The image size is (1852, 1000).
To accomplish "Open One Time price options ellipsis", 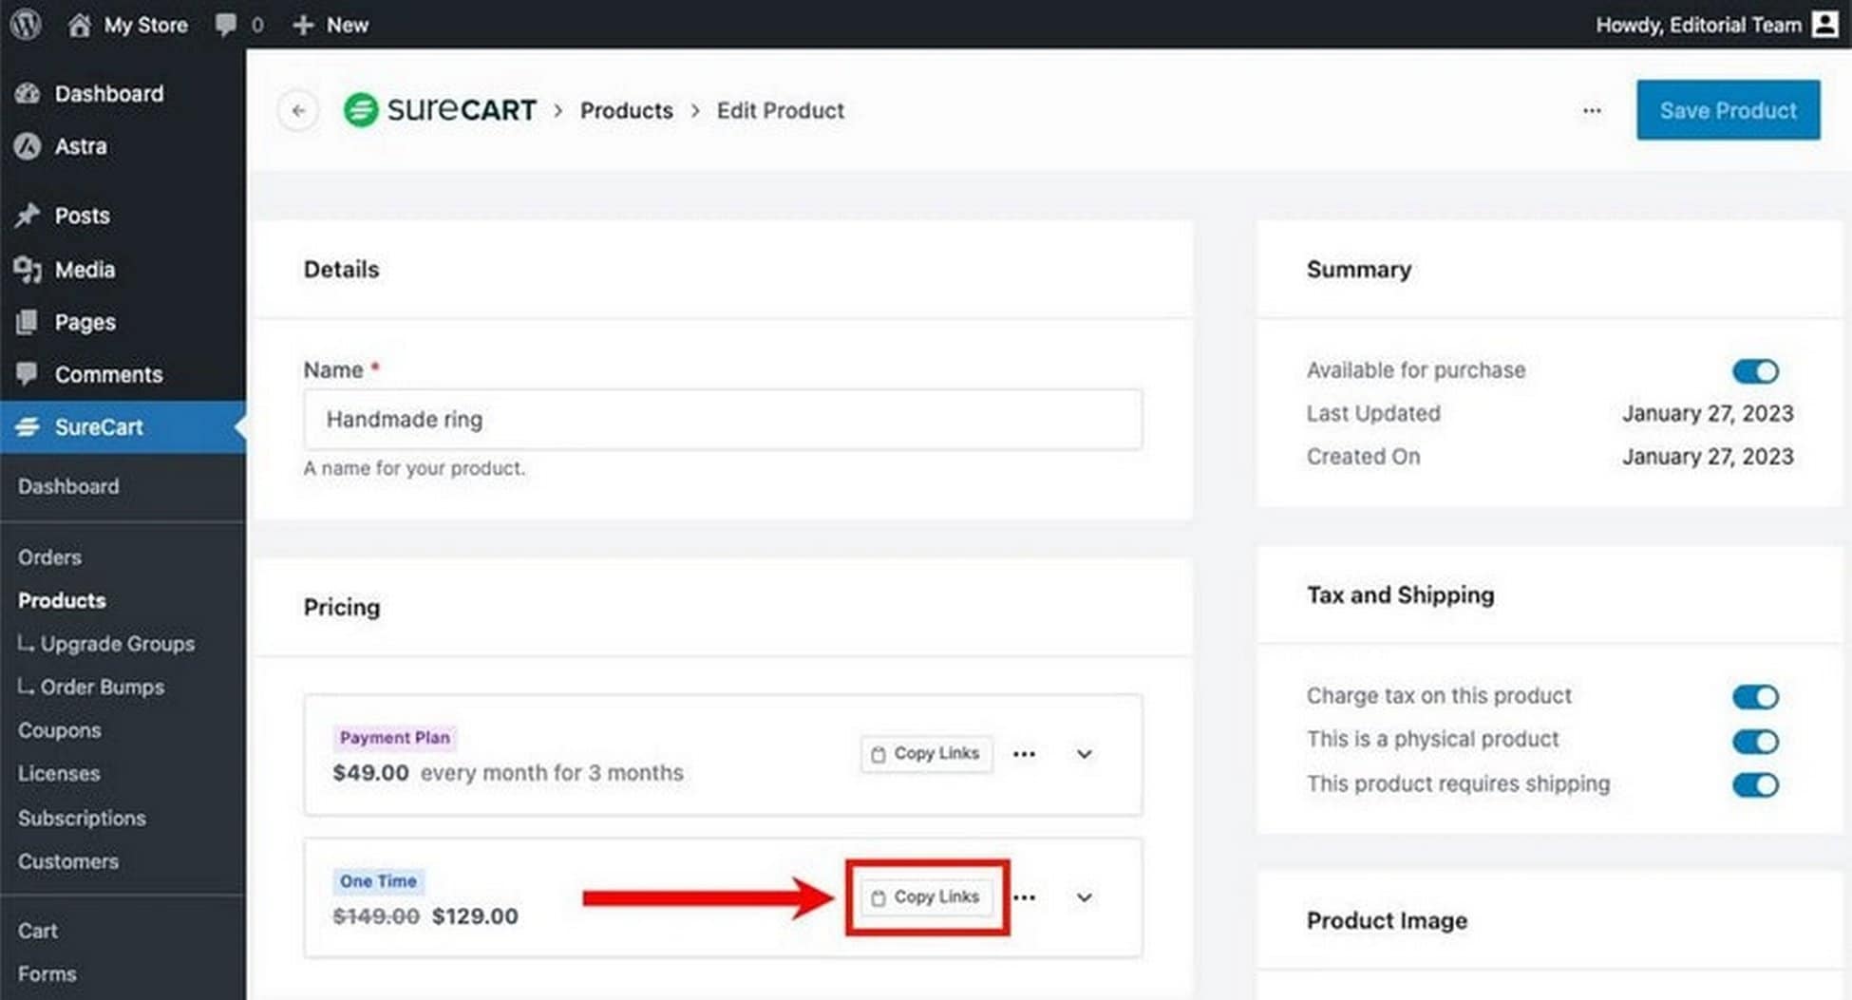I will [1024, 897].
